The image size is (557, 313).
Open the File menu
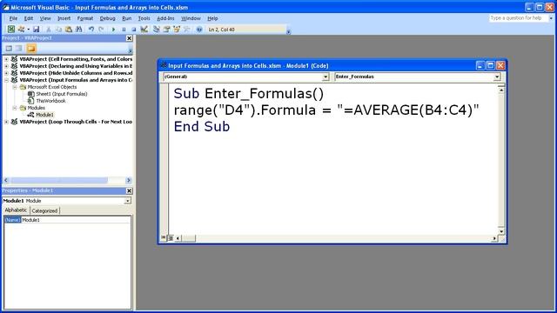click(13, 18)
